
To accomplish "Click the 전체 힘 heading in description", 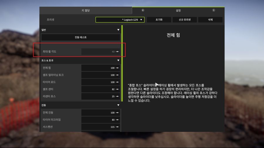I will [173, 35].
